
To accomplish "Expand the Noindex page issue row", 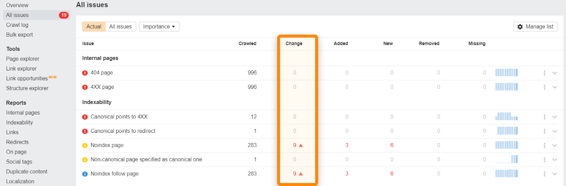I will [x=555, y=145].
